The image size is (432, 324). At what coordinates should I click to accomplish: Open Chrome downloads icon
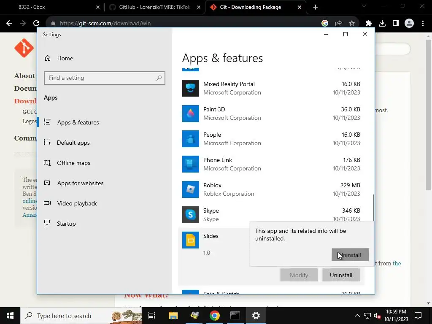pyautogui.click(x=382, y=24)
